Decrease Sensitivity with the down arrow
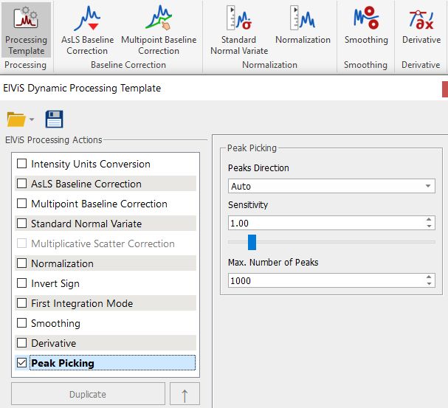The image size is (448, 408). click(x=429, y=226)
